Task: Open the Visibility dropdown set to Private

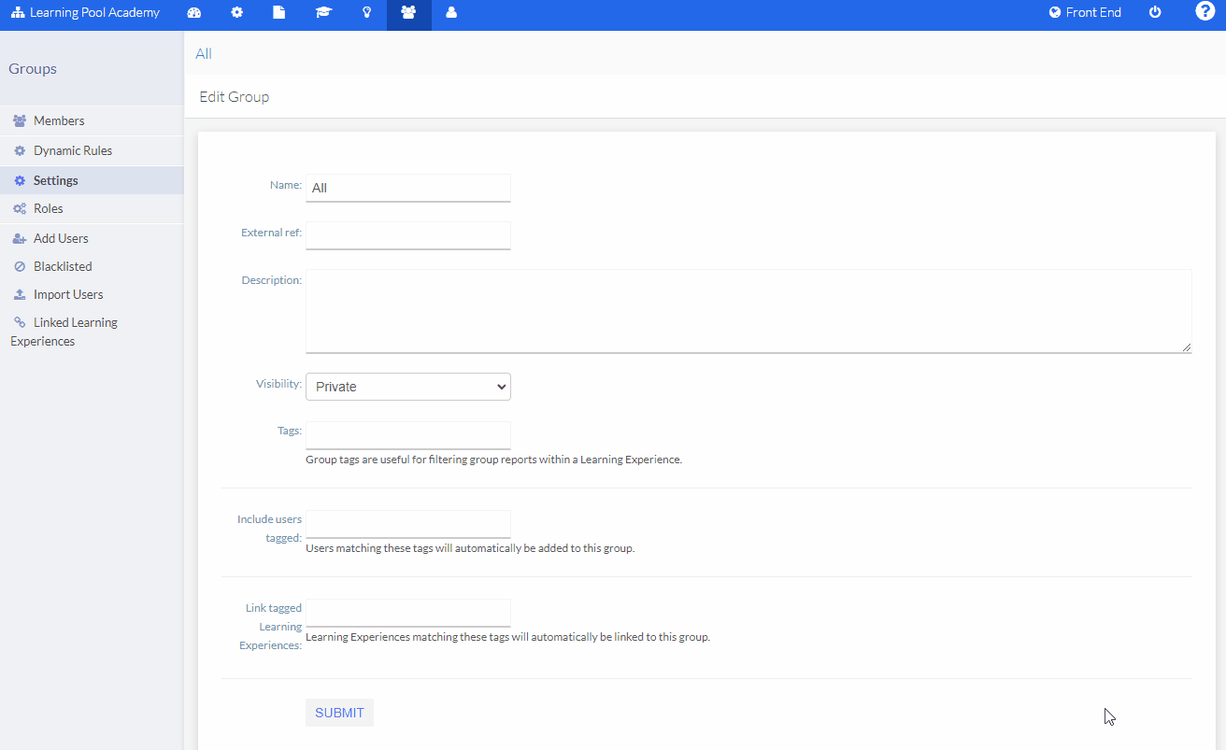Action: click(408, 386)
